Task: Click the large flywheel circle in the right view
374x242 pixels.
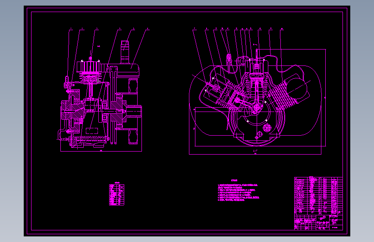Action: [x=256, y=117]
